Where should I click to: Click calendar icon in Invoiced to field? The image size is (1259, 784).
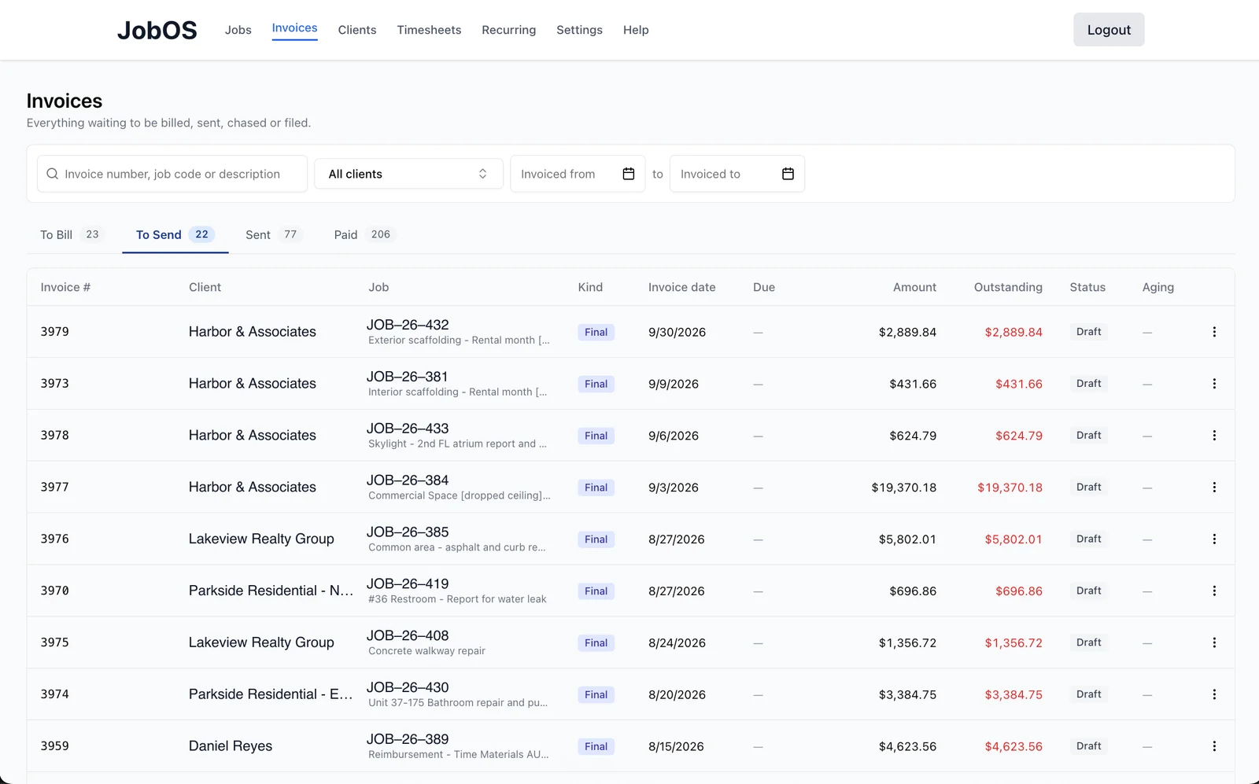coord(788,174)
